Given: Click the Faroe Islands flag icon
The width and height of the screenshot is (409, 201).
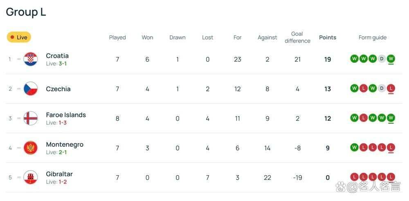Looking at the screenshot, I should click(31, 119).
